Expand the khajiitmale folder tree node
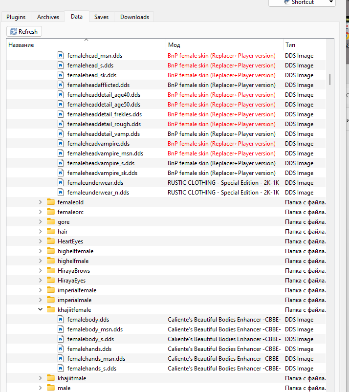This screenshot has height=392, width=349. click(x=41, y=378)
